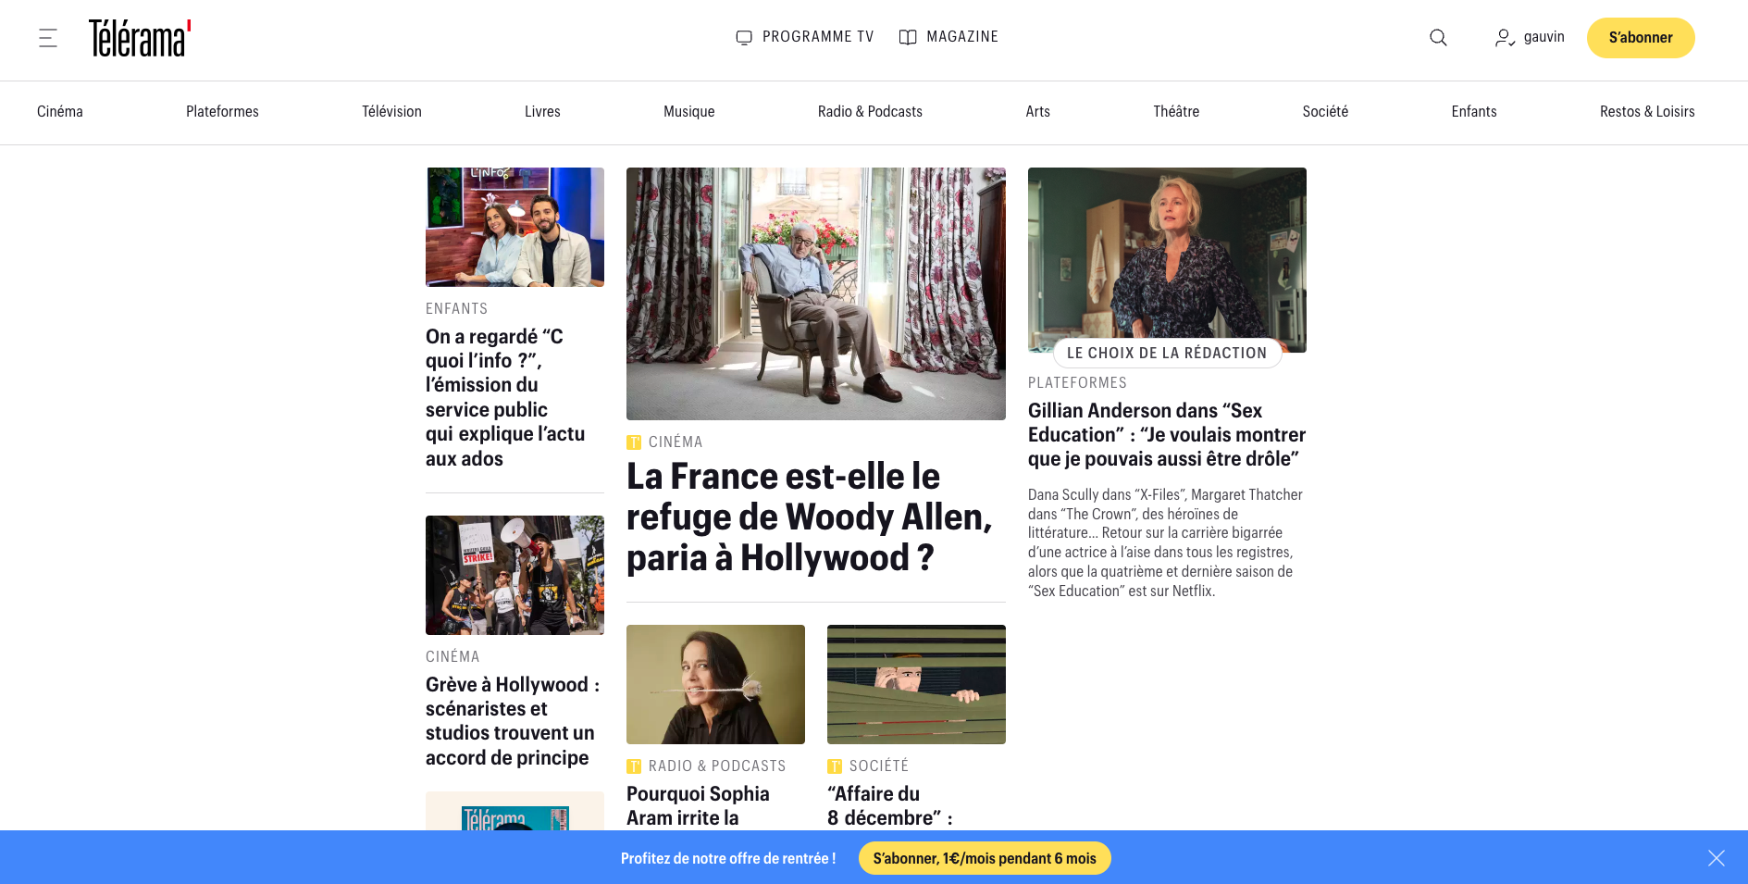Screen dimensions: 1748x884
Task: Click the Télérama logo
Action: point(137,38)
